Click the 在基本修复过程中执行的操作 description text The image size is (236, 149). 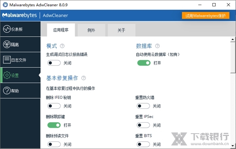(x=70, y=88)
